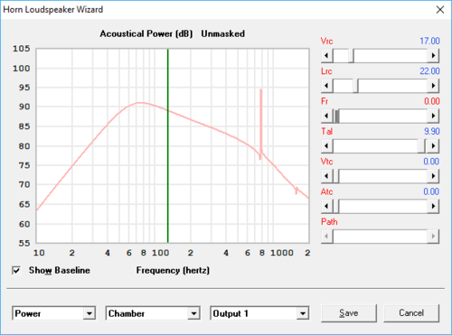Click the green frequency marker line
This screenshot has width=452, height=335.
point(168,145)
